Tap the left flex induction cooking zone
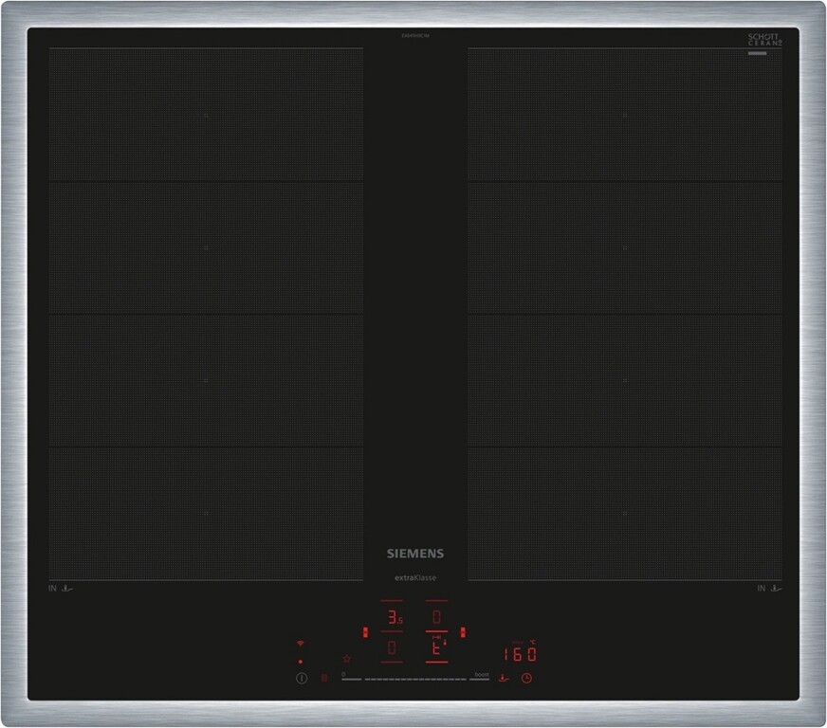 [x=206, y=314]
